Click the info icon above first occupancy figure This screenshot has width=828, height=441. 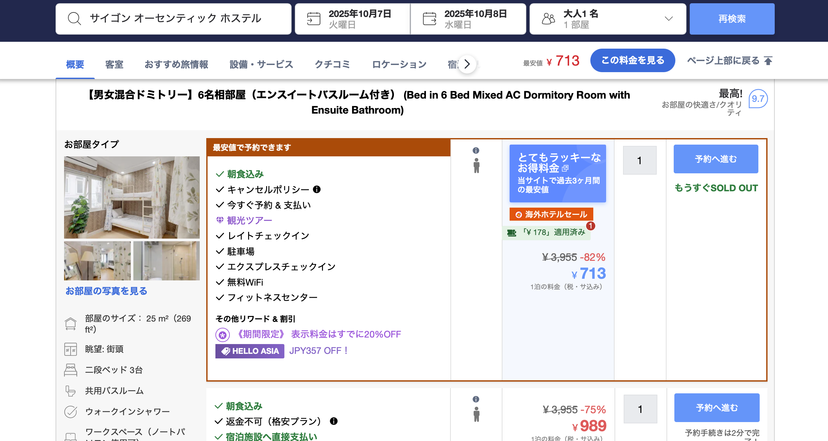476,150
